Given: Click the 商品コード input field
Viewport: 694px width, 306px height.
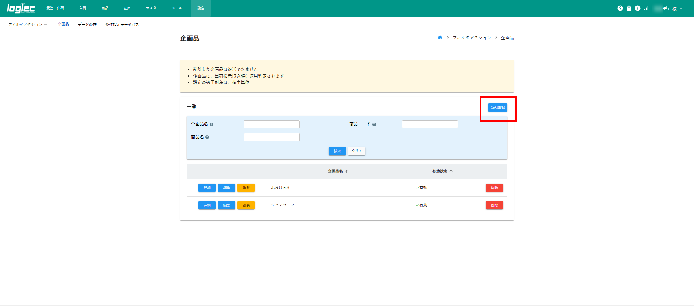Looking at the screenshot, I should click(x=429, y=124).
